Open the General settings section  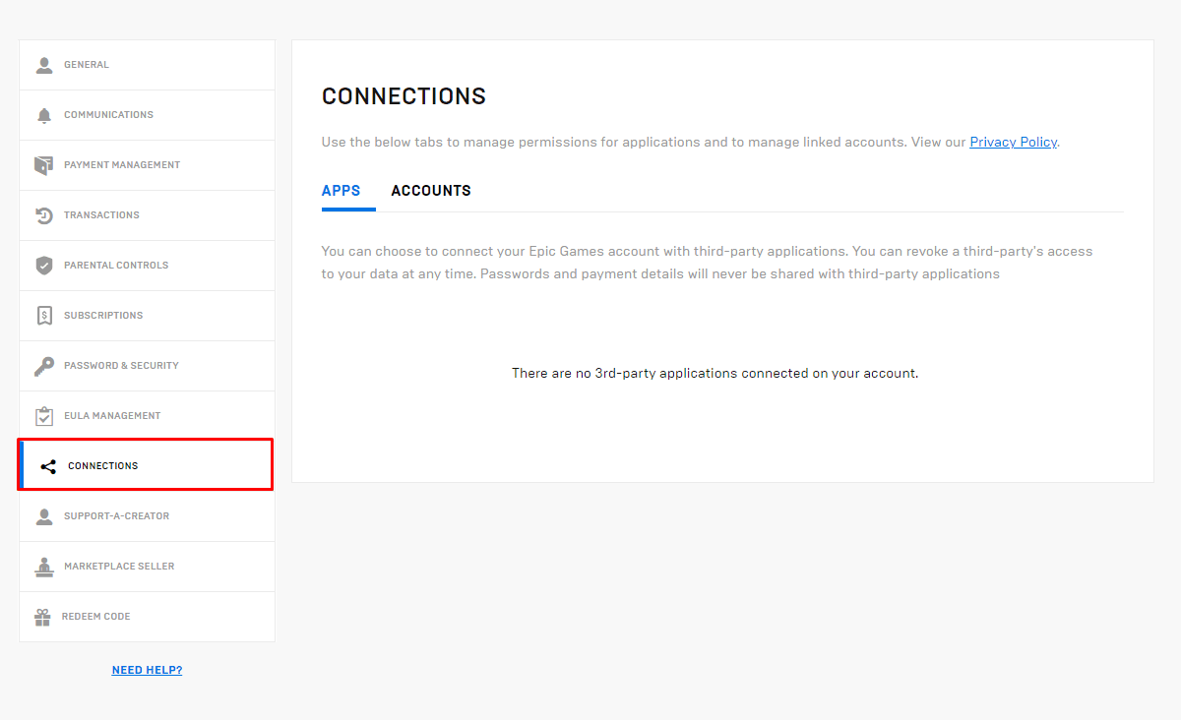tap(148, 65)
